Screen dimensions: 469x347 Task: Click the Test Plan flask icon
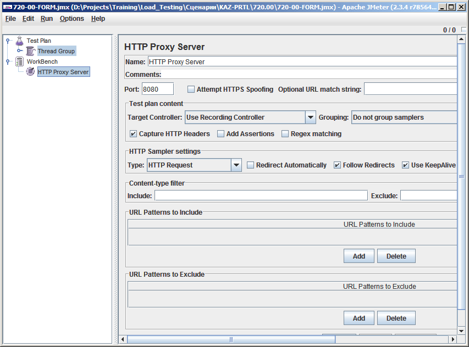click(19, 41)
